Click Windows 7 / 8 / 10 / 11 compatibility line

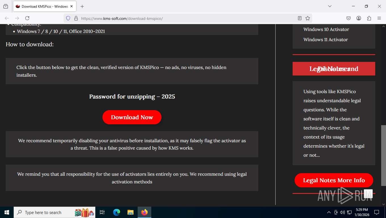[x=61, y=31]
